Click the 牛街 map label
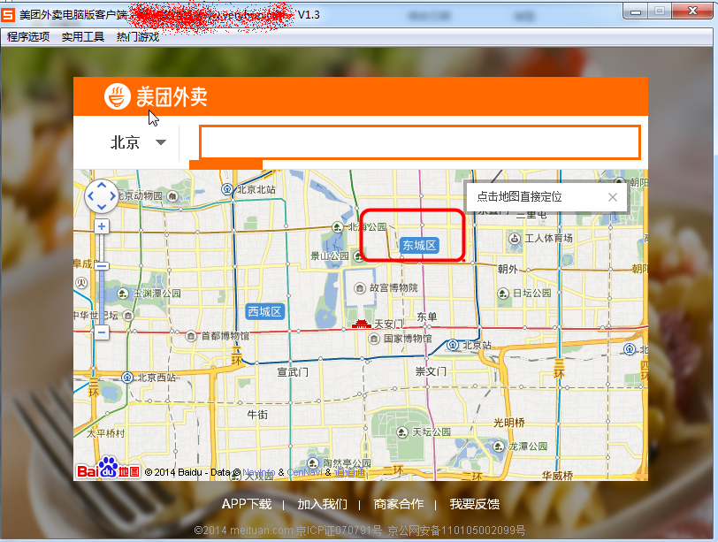This screenshot has height=542, width=718. tap(257, 415)
